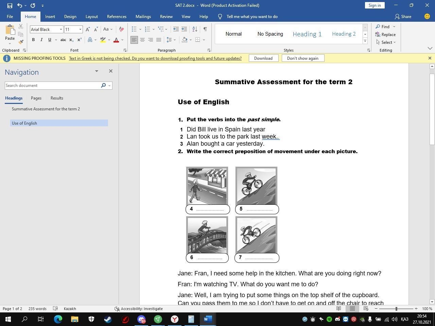Image resolution: width=435 pixels, height=326 pixels.
Task: Justify the paragraph text
Action: tap(159, 40)
